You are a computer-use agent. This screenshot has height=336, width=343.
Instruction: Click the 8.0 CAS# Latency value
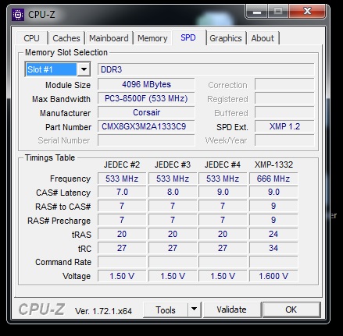click(x=173, y=192)
